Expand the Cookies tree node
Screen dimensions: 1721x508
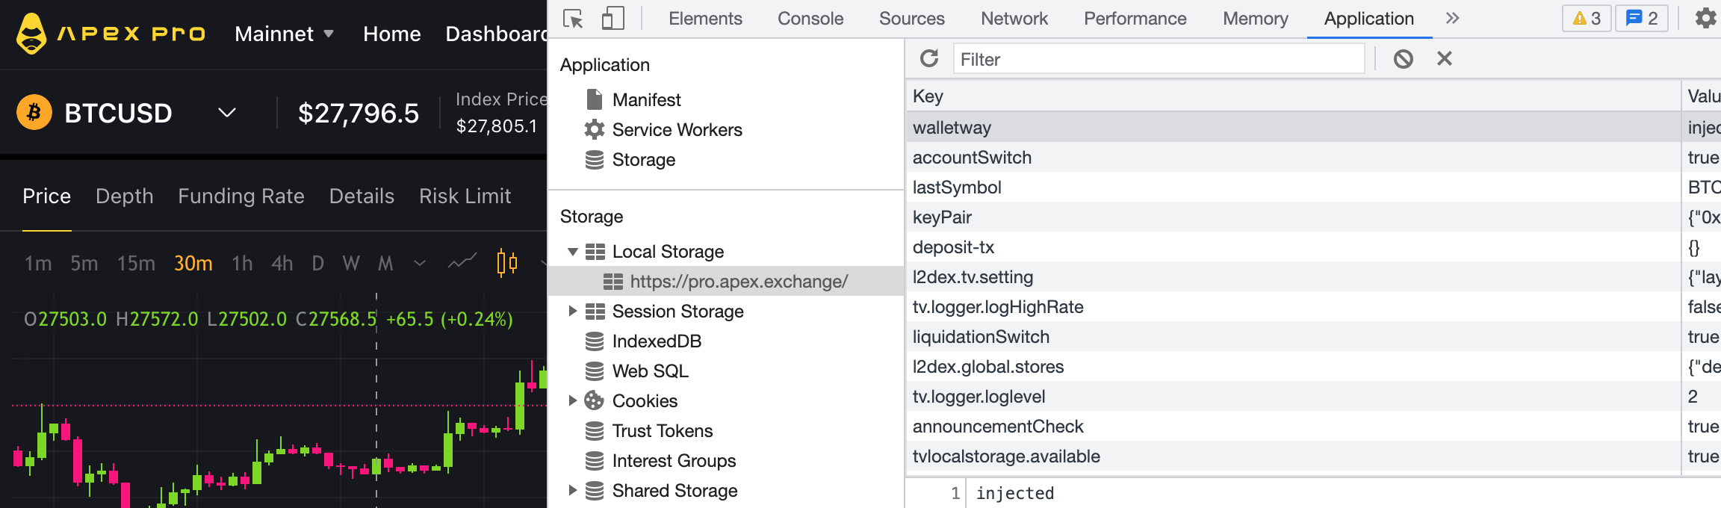tap(573, 401)
